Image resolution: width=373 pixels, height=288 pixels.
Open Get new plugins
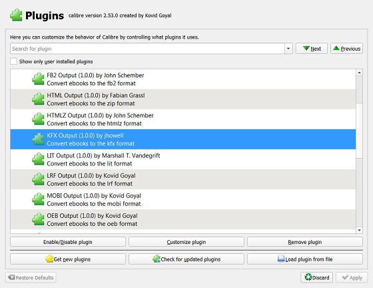tap(68, 259)
